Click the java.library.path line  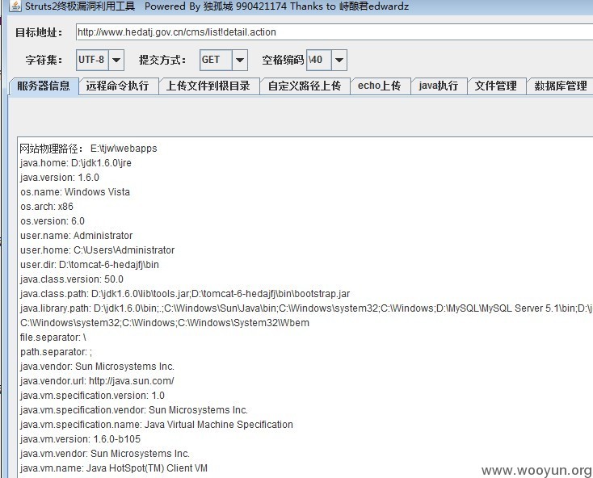tap(306, 308)
